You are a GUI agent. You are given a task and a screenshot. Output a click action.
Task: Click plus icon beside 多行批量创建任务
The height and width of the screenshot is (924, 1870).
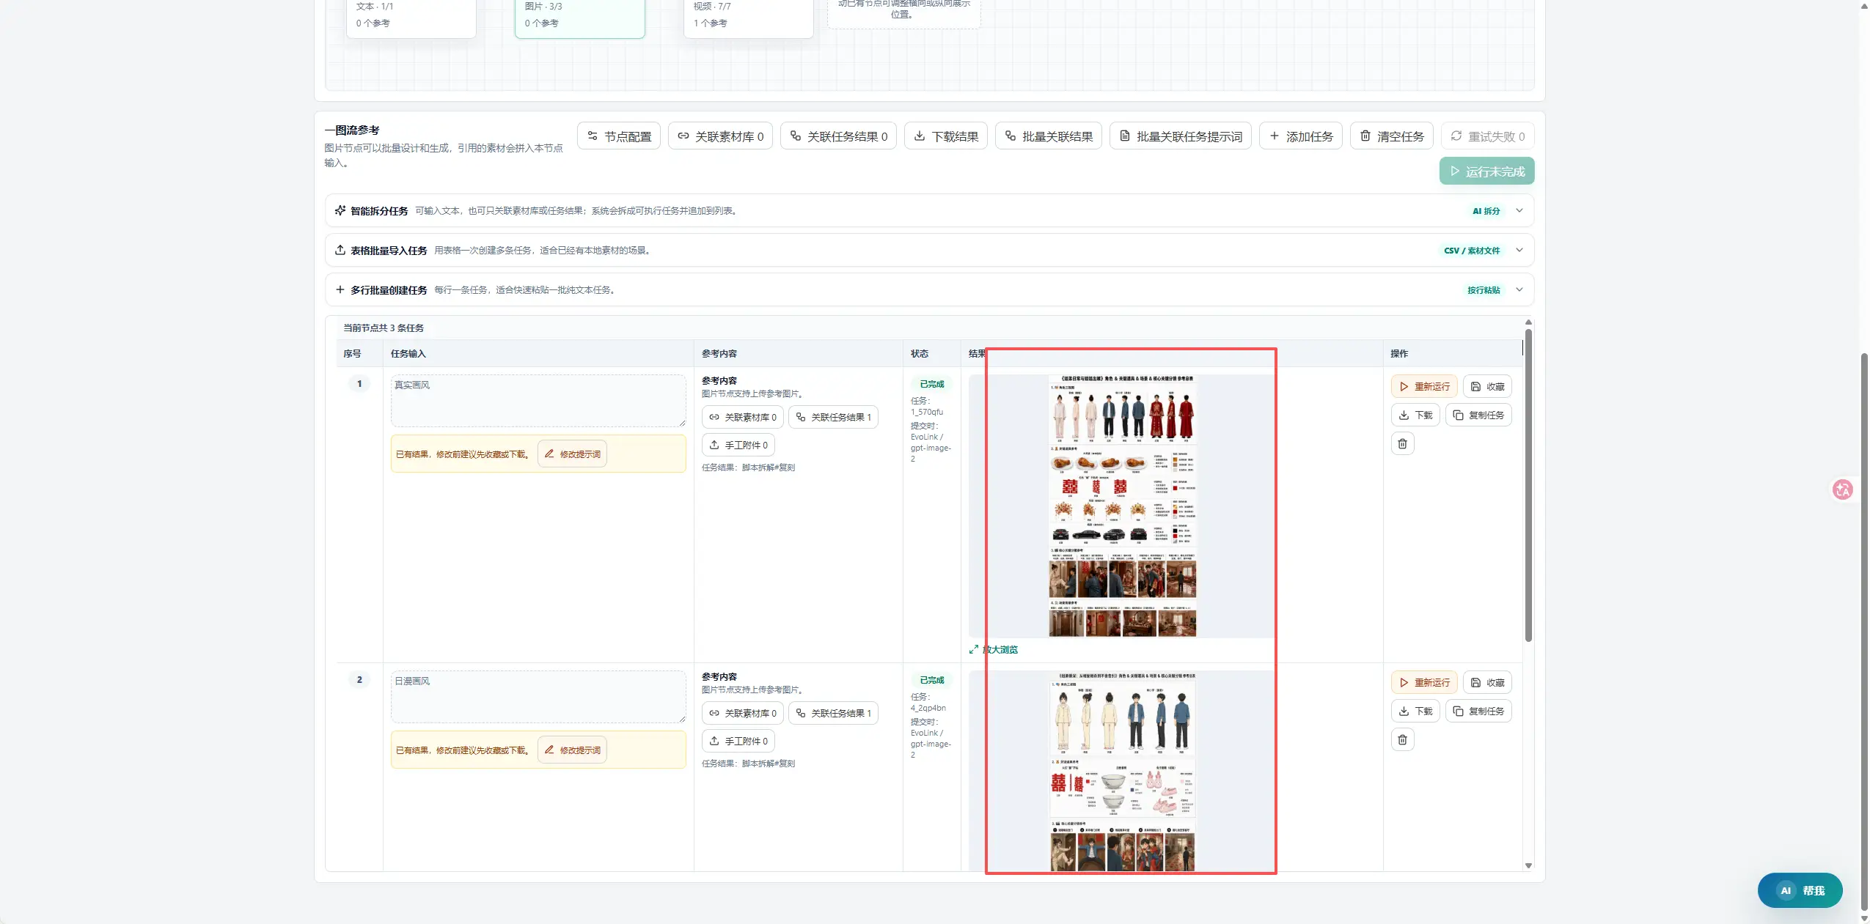pos(340,290)
